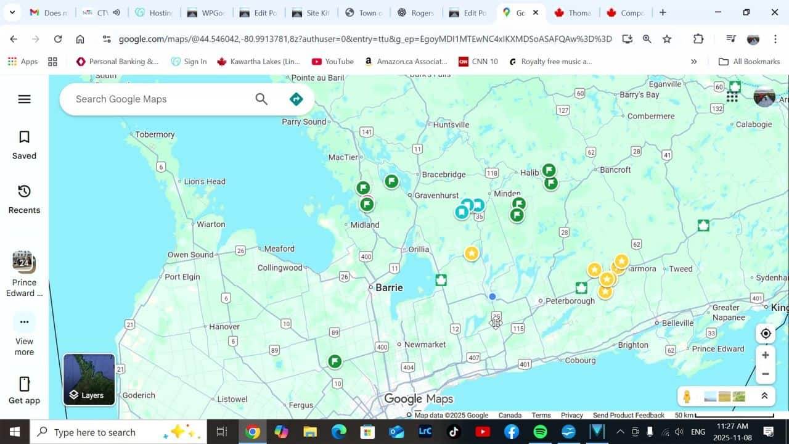Open Saved places in sidebar
The height and width of the screenshot is (444, 789).
(24, 144)
